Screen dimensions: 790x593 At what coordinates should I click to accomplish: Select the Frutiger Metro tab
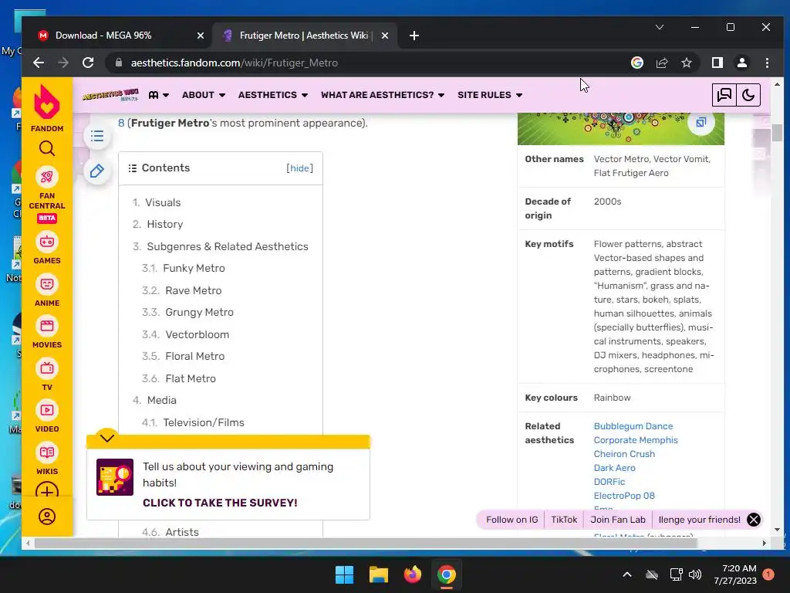(x=303, y=36)
